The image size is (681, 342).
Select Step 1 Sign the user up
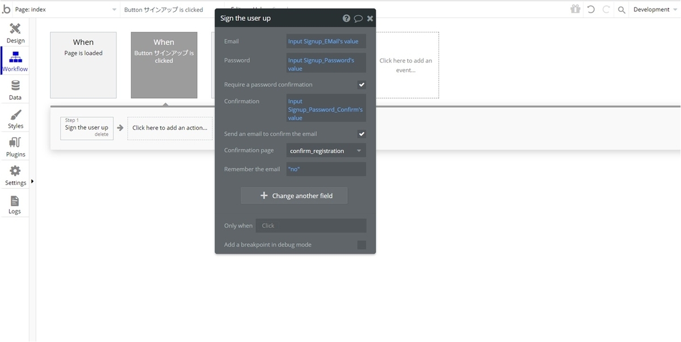pyautogui.click(x=86, y=128)
